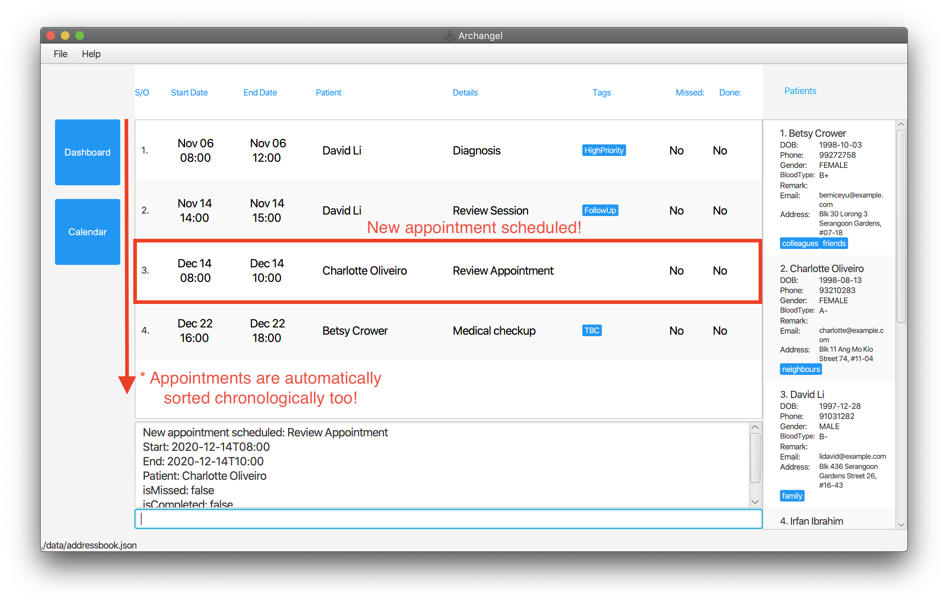Click the yellow minimize window button
The image size is (948, 605).
65,35
